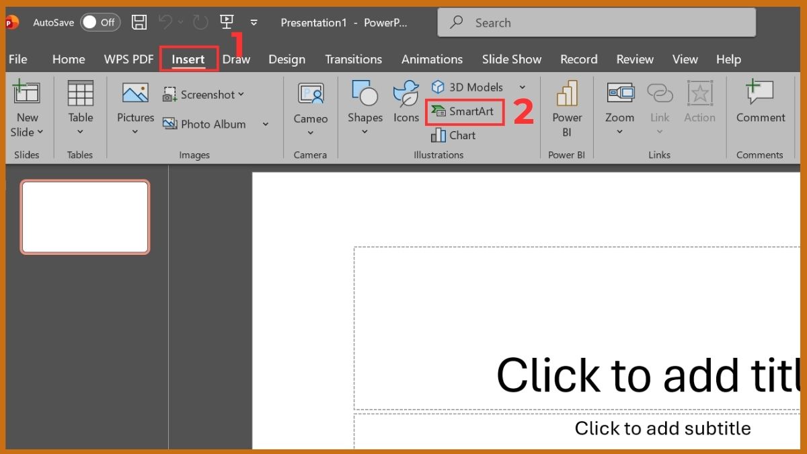807x454 pixels.
Task: Start slideshow from Quick Access Toolbar
Action: 227,22
